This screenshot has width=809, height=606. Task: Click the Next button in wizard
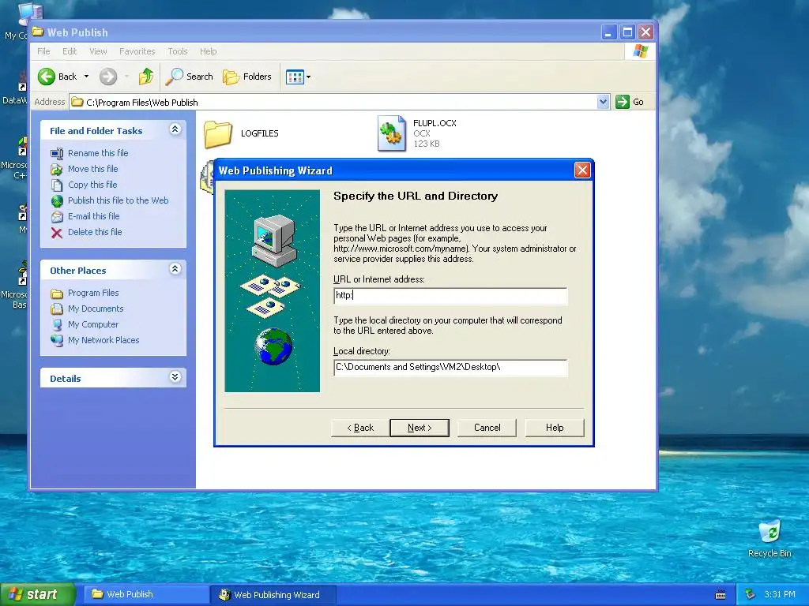(x=420, y=428)
